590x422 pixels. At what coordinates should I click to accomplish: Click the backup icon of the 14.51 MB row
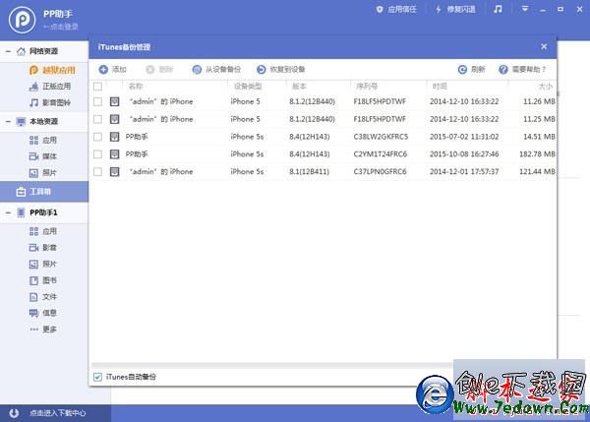coord(114,137)
